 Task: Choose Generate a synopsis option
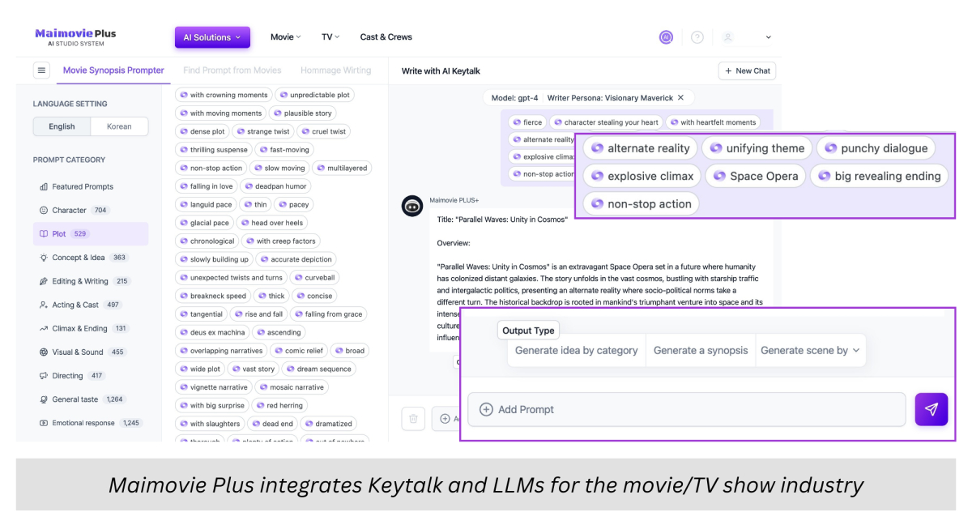click(x=701, y=351)
